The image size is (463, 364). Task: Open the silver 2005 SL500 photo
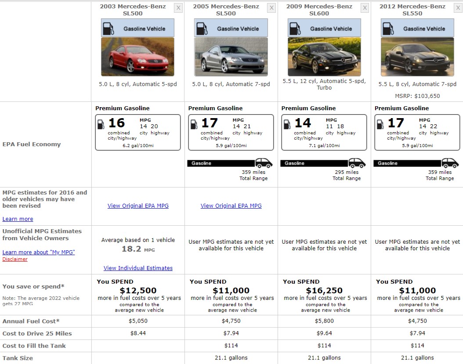pos(231,57)
